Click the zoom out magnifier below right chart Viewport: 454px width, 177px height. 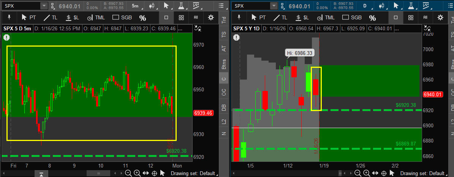pos(358,173)
